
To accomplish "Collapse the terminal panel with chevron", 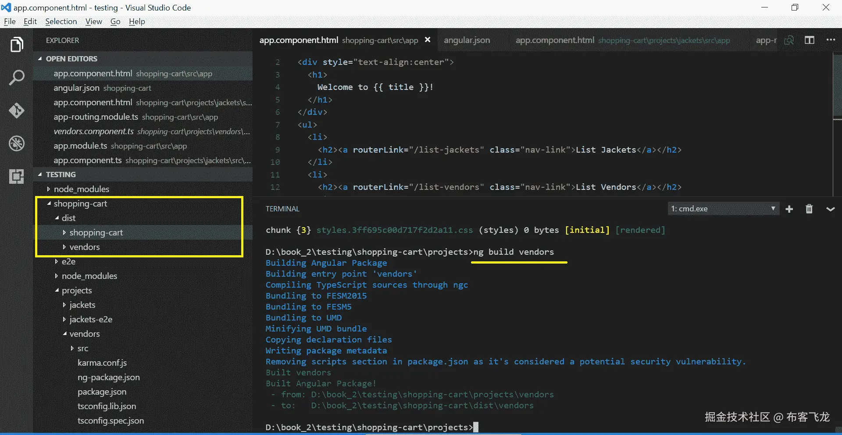I will 830,209.
